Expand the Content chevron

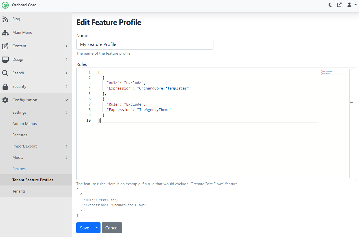point(66,46)
